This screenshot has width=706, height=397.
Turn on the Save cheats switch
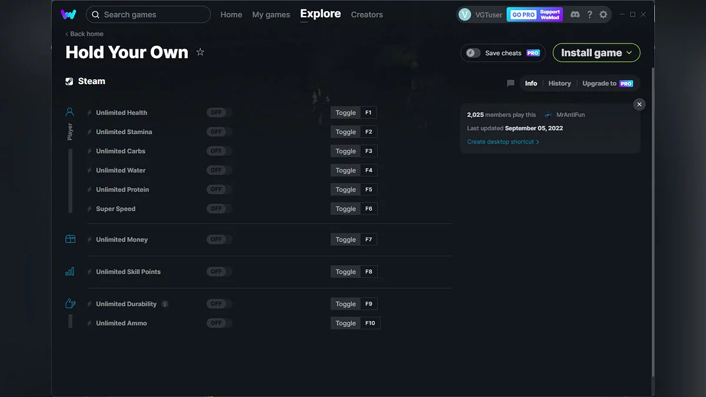click(x=472, y=52)
